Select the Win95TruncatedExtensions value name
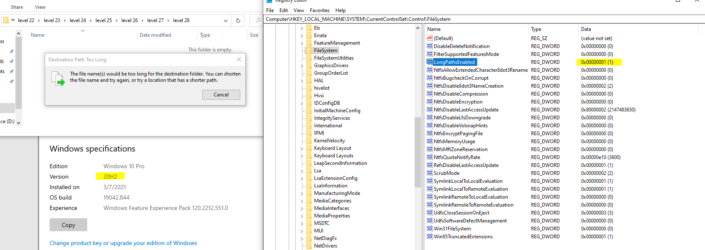 click(463, 236)
